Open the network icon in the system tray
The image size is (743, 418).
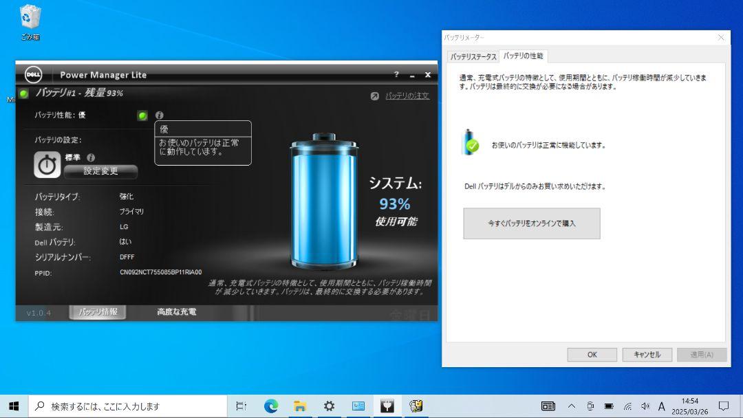pos(627,406)
